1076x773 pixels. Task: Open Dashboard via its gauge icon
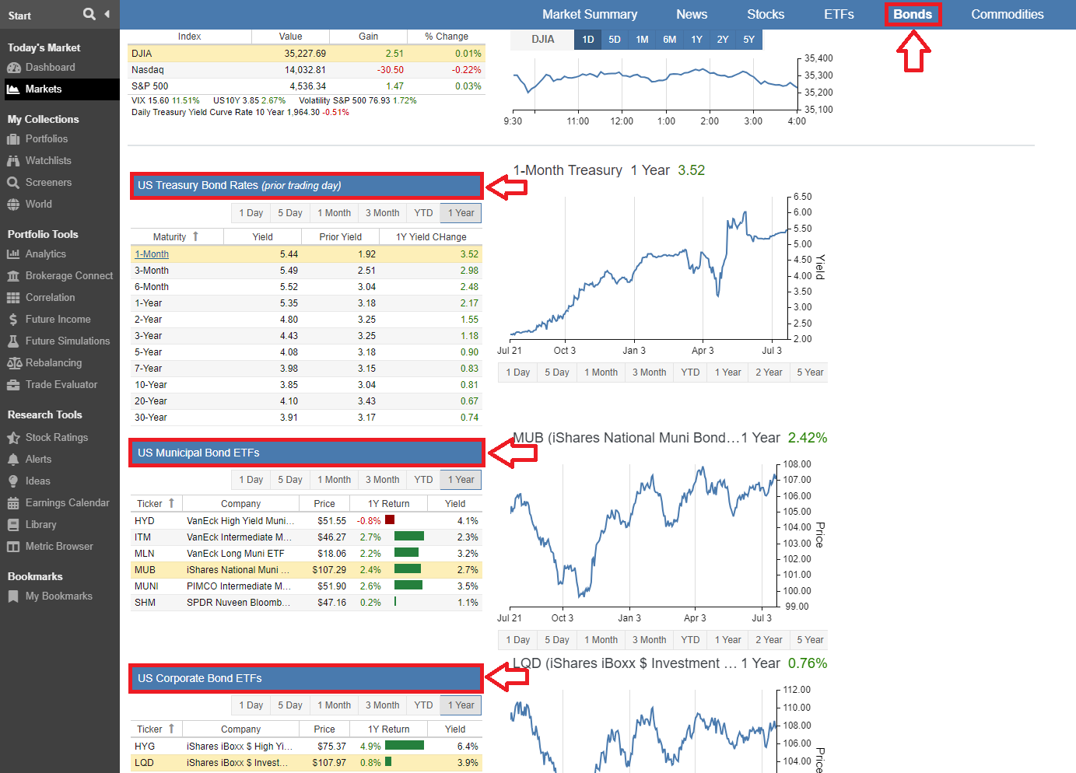[x=13, y=68]
